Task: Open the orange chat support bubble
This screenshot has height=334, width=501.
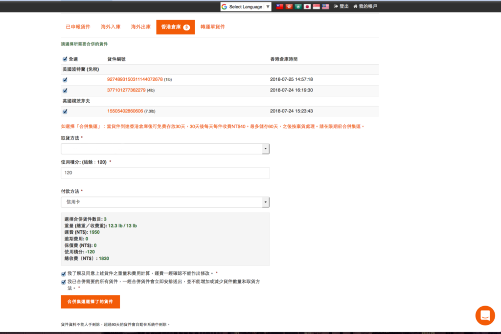Action: [x=485, y=315]
